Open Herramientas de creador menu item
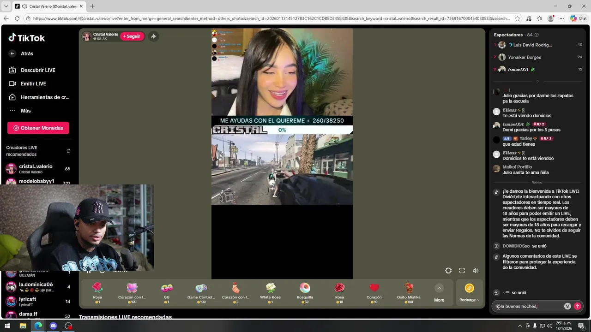Image resolution: width=591 pixels, height=332 pixels. click(x=38, y=97)
